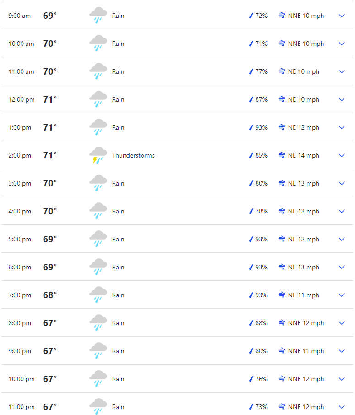
Task: Expand the 2:00 pm Thunderstorms row chevron
Action: (342, 155)
